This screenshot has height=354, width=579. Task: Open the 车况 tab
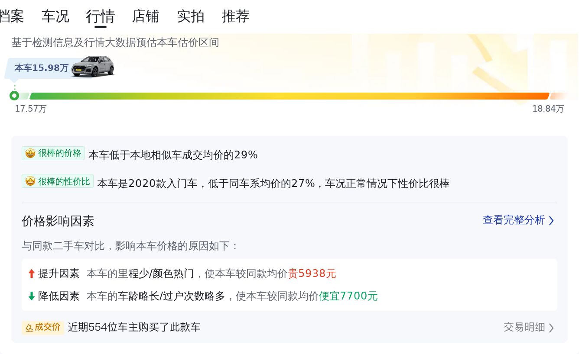55,16
